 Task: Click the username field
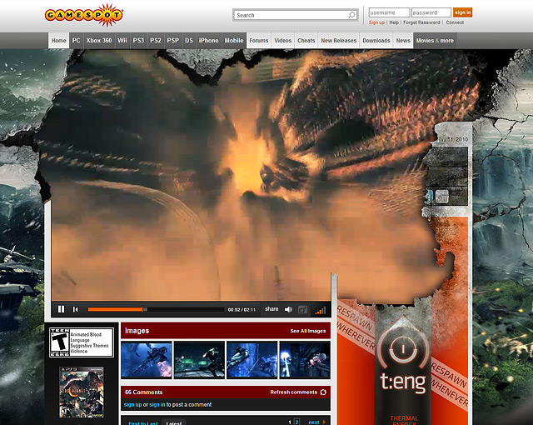[x=389, y=12]
